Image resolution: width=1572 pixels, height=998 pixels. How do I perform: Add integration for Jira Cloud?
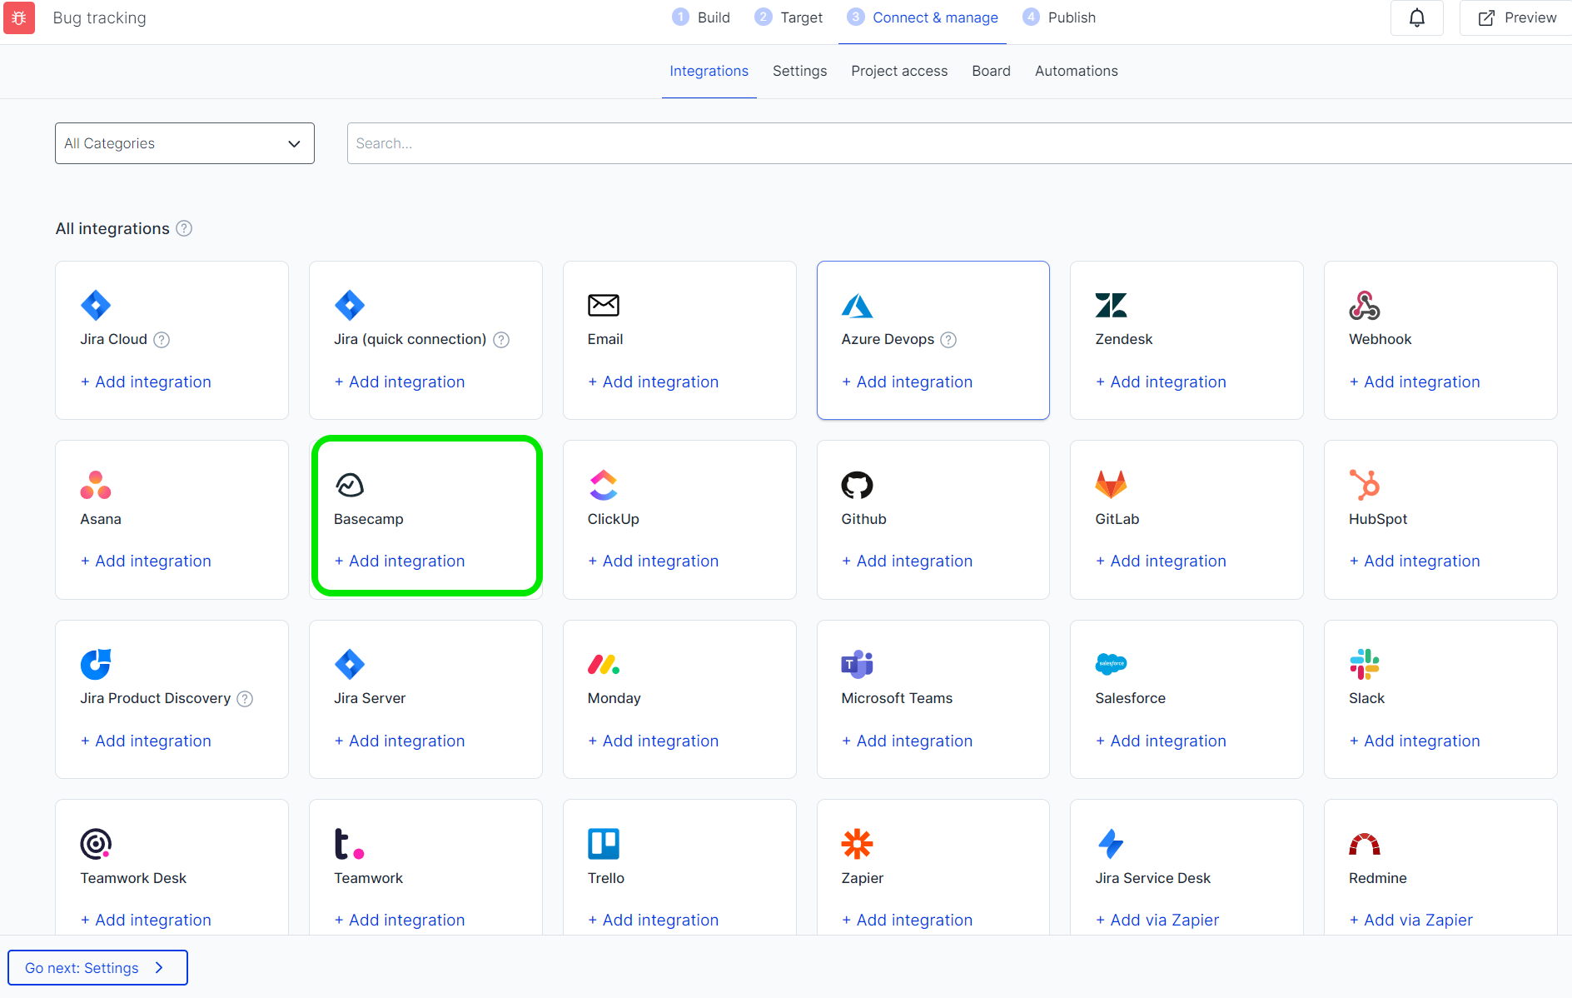pos(146,382)
